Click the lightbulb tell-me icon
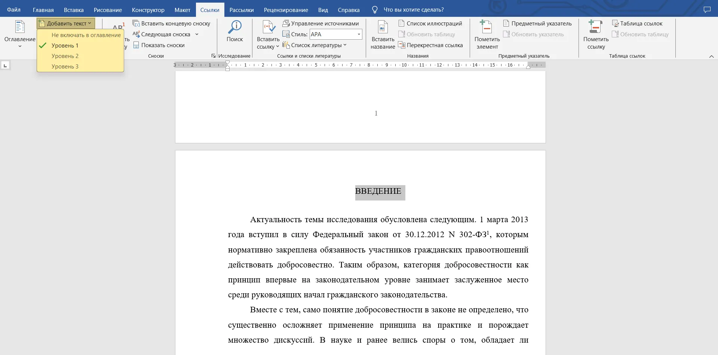Screen dimensions: 718x355 [375, 10]
